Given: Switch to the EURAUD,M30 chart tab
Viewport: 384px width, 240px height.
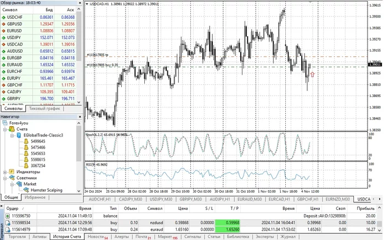Looking at the screenshot, I should (x=249, y=199).
